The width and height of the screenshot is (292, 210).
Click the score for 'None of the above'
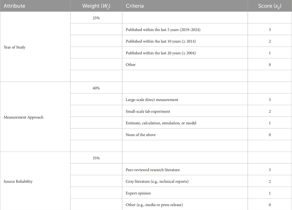pyautogui.click(x=270, y=135)
